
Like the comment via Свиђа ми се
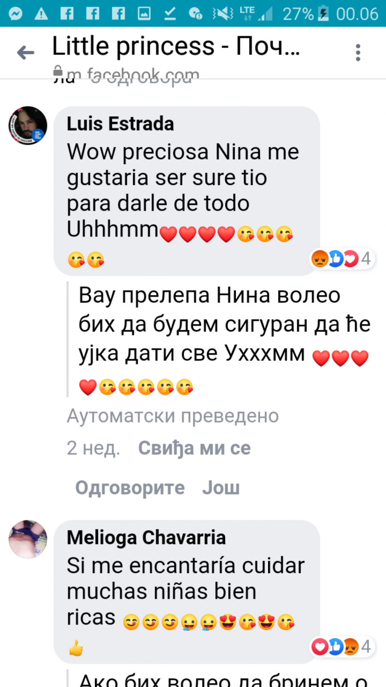[194, 448]
